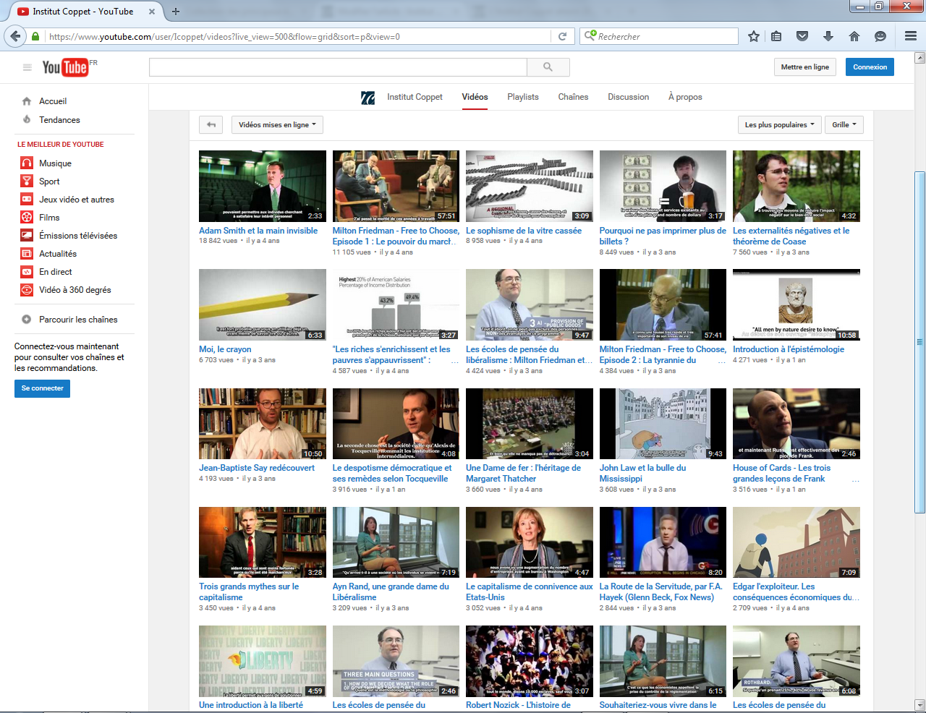
Task: Click the Vidéo à 360 degrés icon
Action: 27,290
